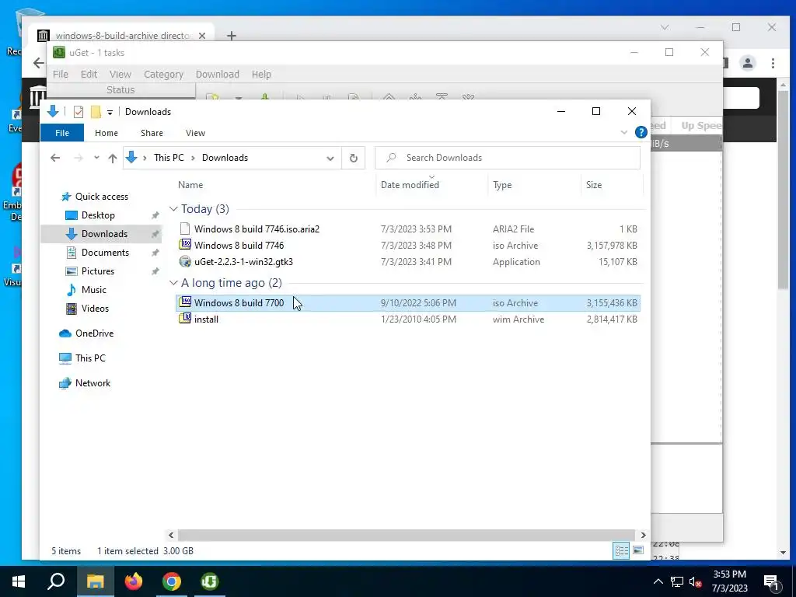Go back using Explorer back arrow
The image size is (796, 597).
click(55, 158)
